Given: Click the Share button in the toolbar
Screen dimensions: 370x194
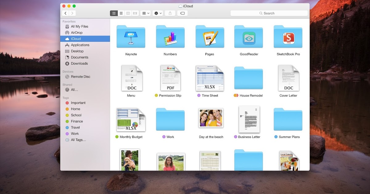Looking at the screenshot, I should [x=170, y=13].
